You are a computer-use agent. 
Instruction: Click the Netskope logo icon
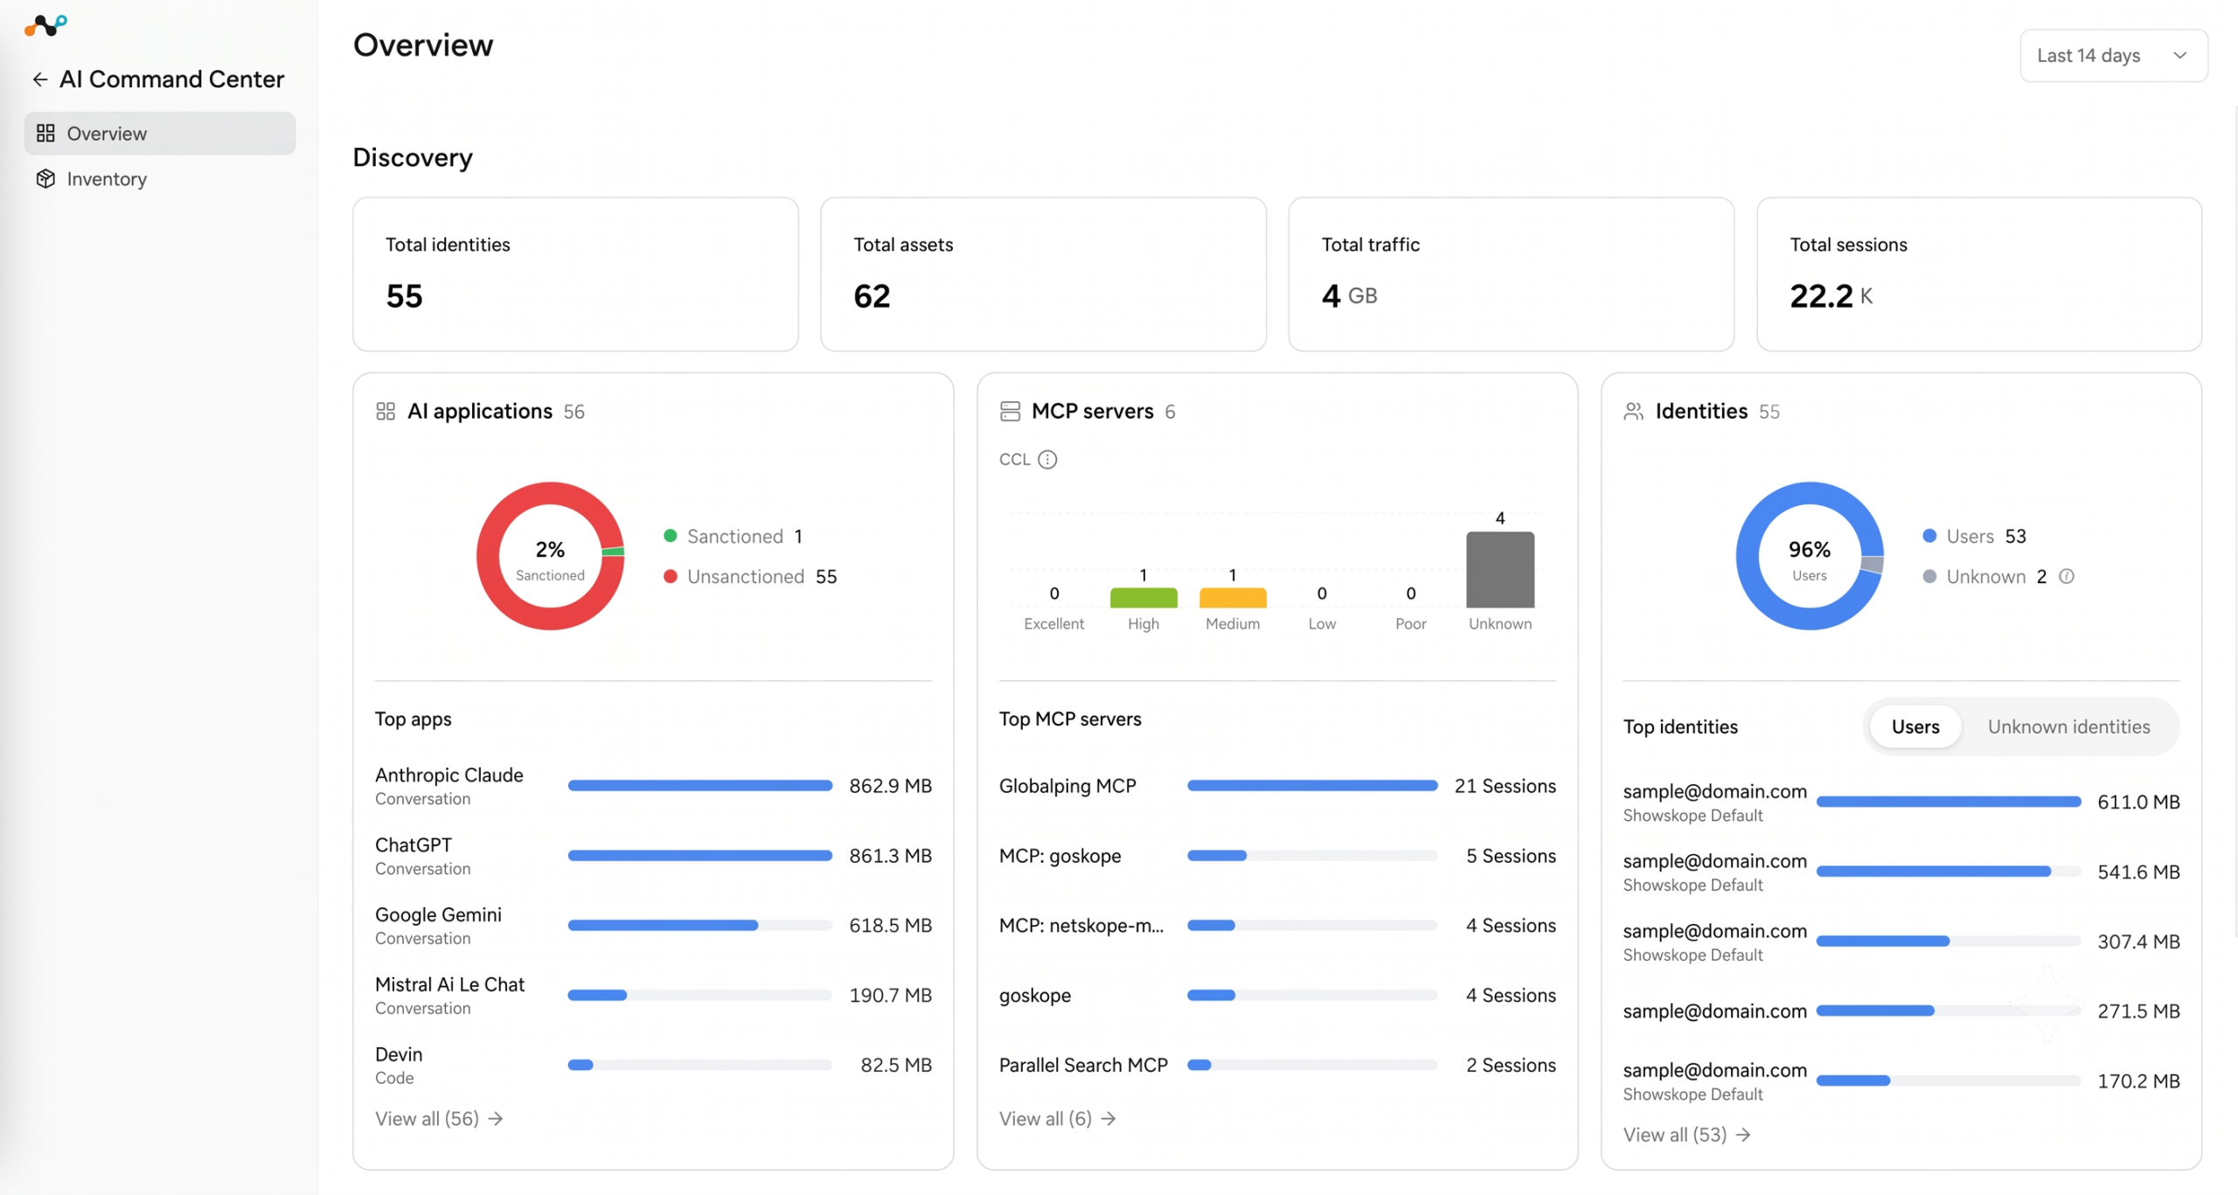click(45, 25)
